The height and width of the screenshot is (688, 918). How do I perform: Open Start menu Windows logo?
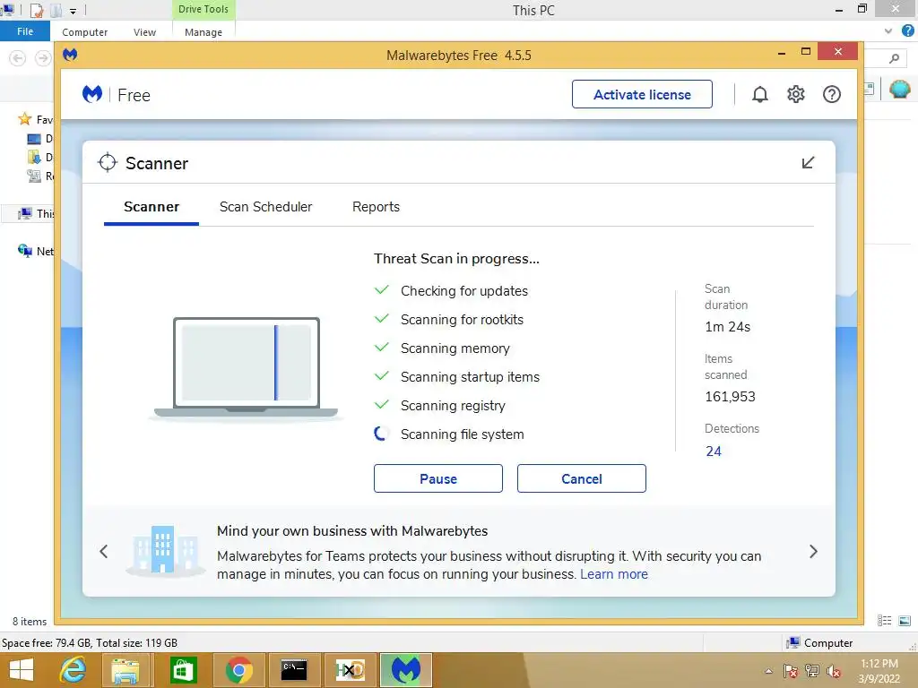22,670
